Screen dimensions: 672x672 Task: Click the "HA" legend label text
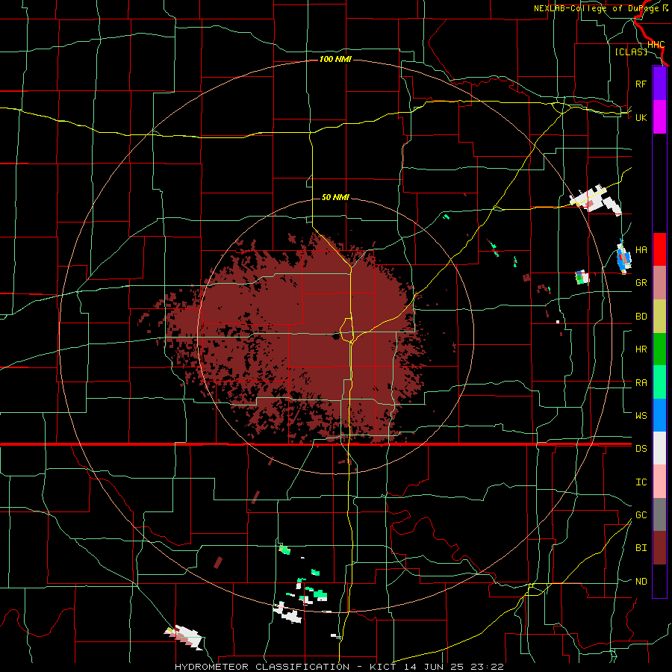(x=641, y=249)
